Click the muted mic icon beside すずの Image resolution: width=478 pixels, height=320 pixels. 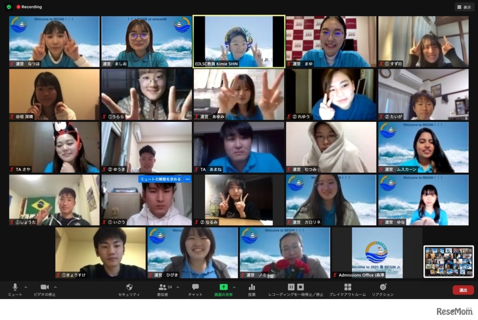pyautogui.click(x=381, y=64)
